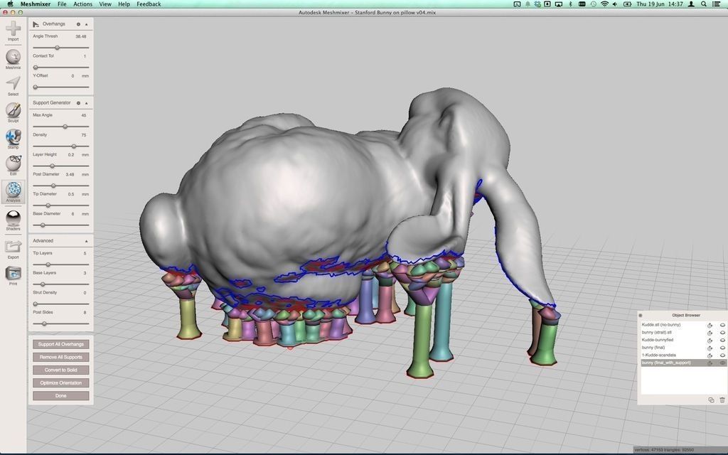This screenshot has width=728, height=455.
Task: Toggle visibility of bunny (final)
Action: tap(722, 348)
